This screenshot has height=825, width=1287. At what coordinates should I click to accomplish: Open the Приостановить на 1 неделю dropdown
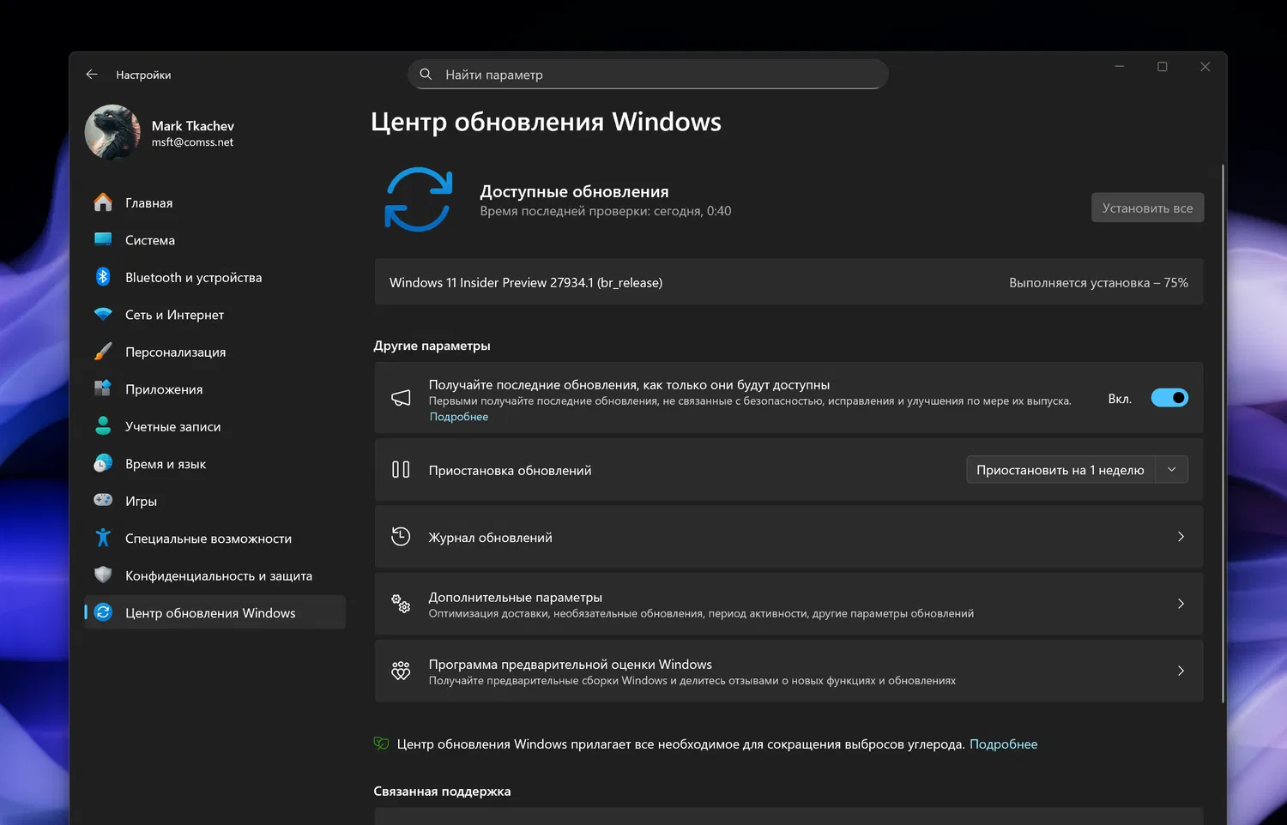tap(1171, 469)
